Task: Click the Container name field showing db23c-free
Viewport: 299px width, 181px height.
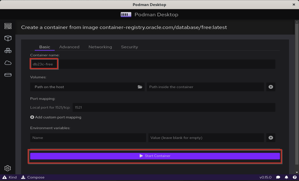Action: tap(44, 64)
